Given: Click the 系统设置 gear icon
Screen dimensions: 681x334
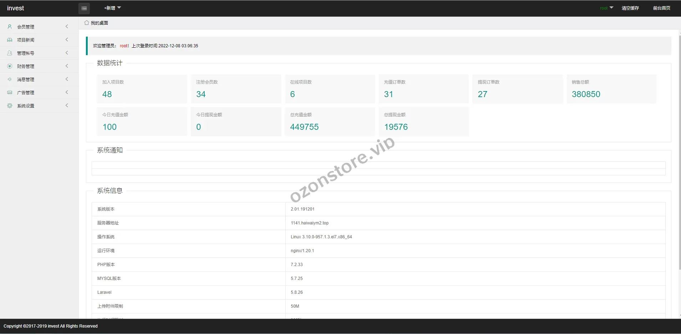Looking at the screenshot, I should [10, 106].
